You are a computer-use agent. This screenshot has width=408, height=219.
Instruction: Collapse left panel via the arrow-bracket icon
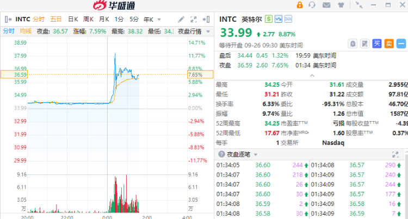[x=8, y=19]
